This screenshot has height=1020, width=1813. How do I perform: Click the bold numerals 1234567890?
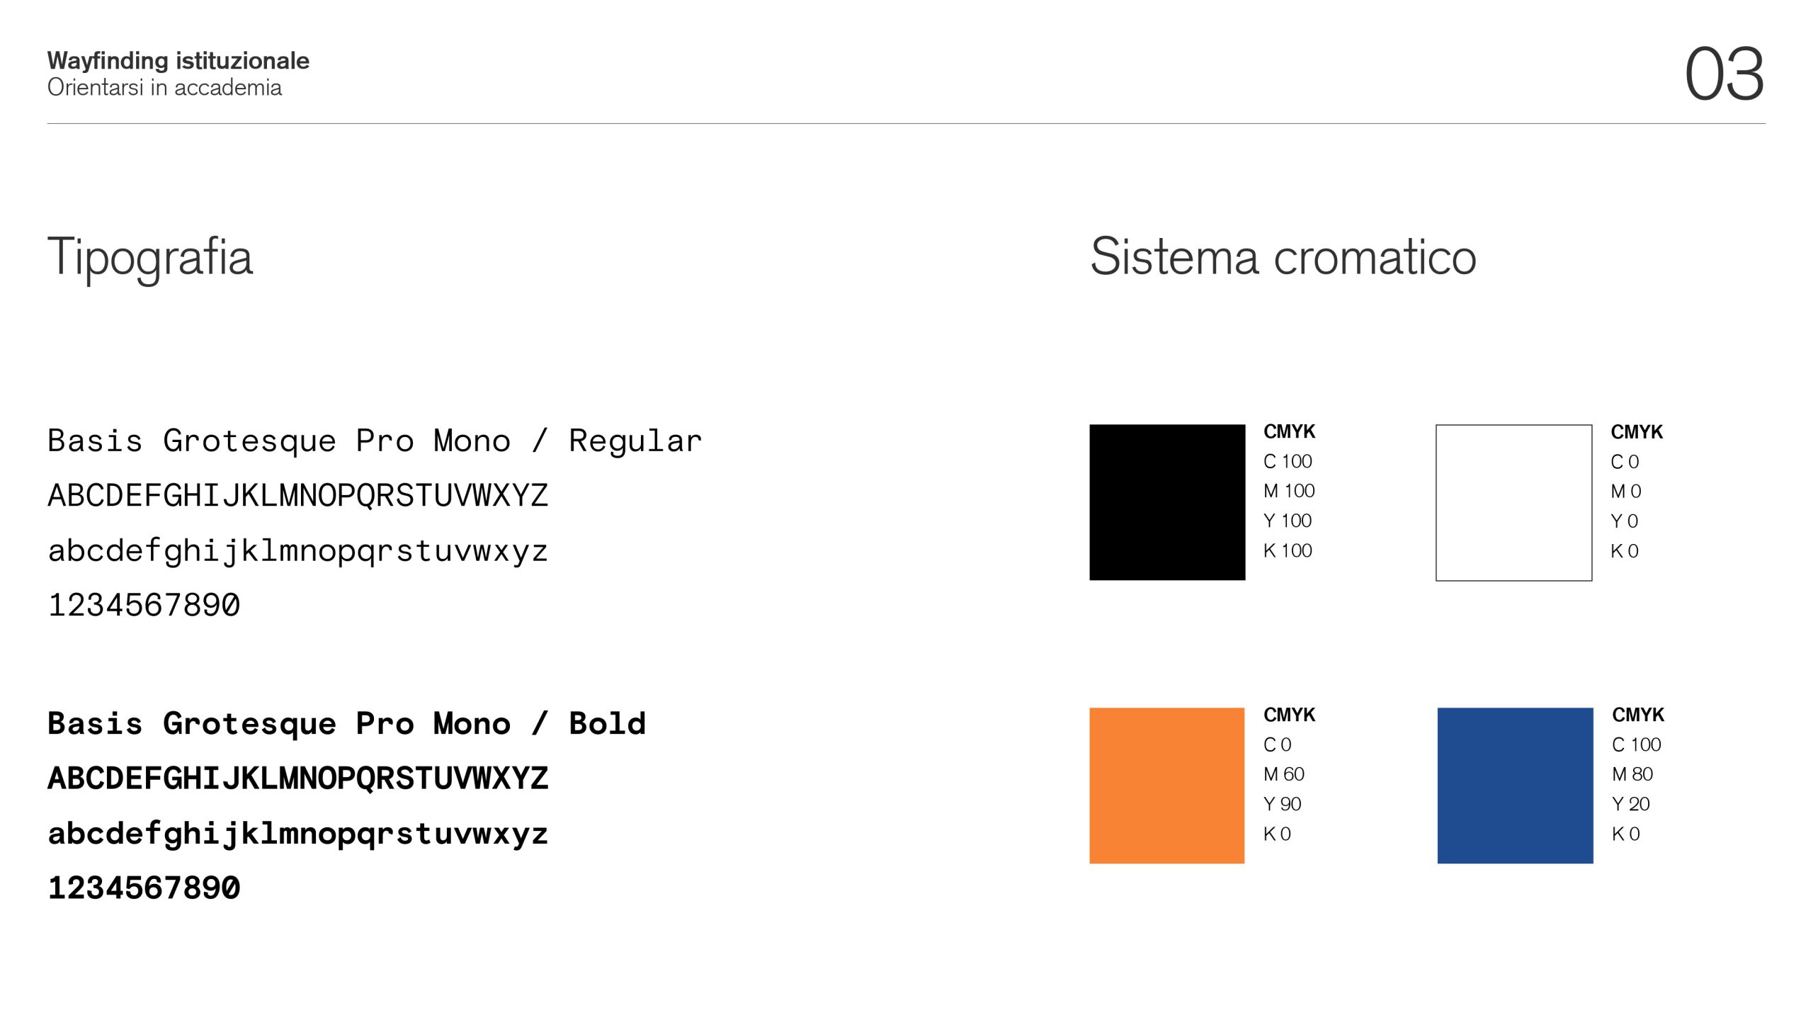coord(144,888)
